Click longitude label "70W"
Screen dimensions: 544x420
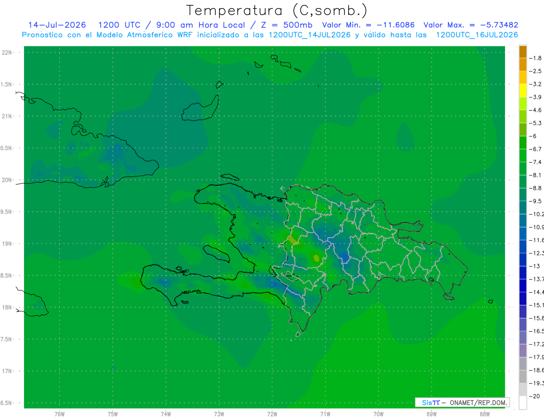(378, 414)
